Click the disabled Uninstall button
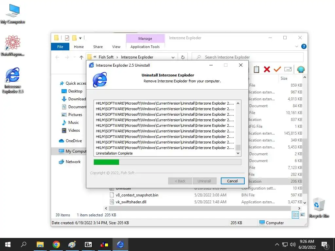This screenshot has width=335, height=251. click(204, 181)
